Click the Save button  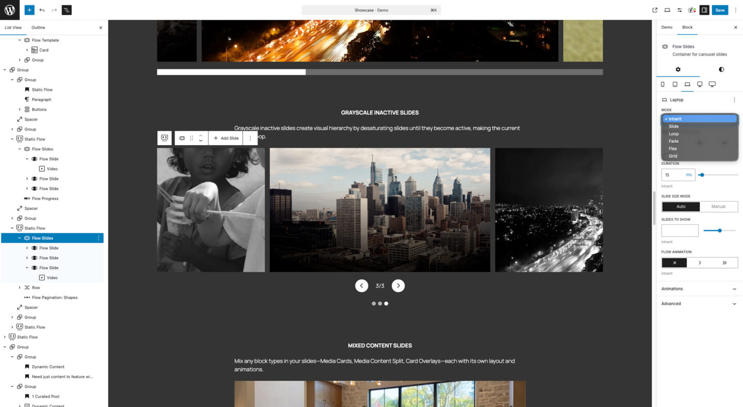[x=719, y=10]
